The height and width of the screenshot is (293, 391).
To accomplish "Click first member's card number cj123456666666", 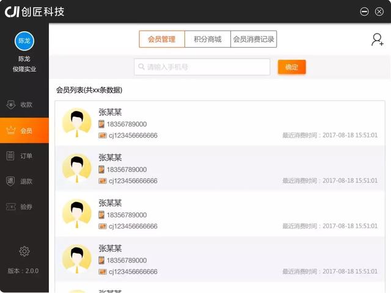I will [x=133, y=136].
